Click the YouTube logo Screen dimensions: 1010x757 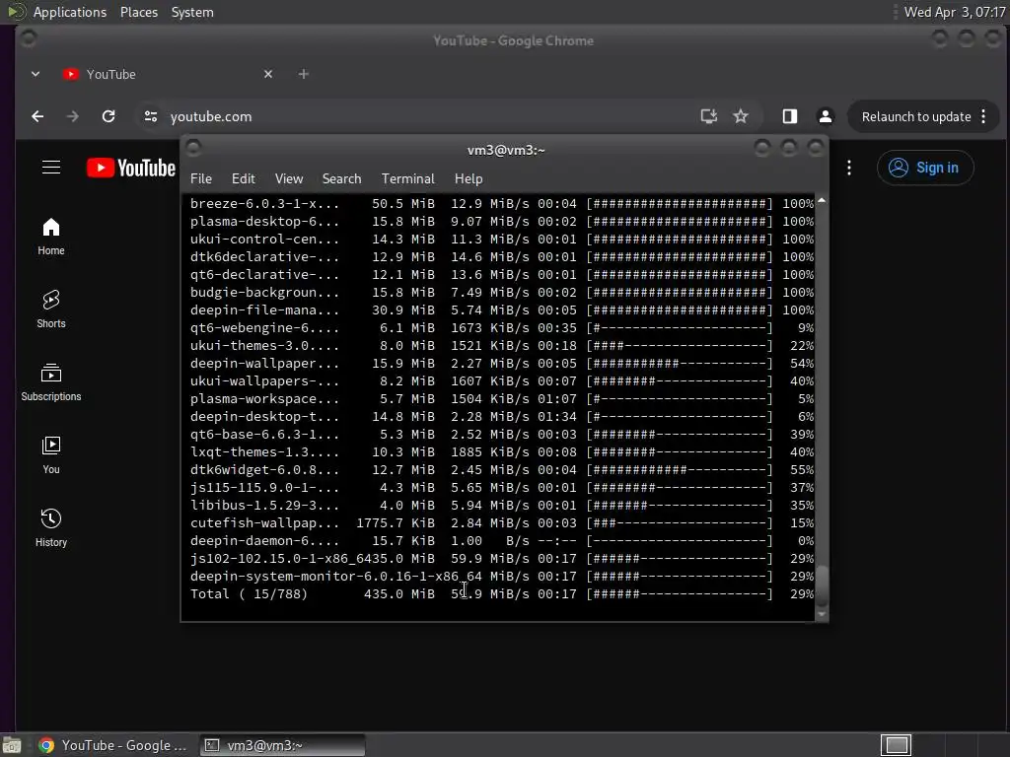(131, 168)
